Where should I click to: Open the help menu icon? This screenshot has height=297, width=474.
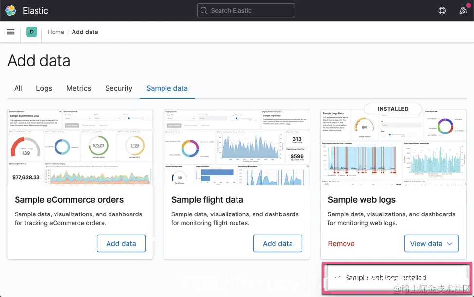[442, 11]
